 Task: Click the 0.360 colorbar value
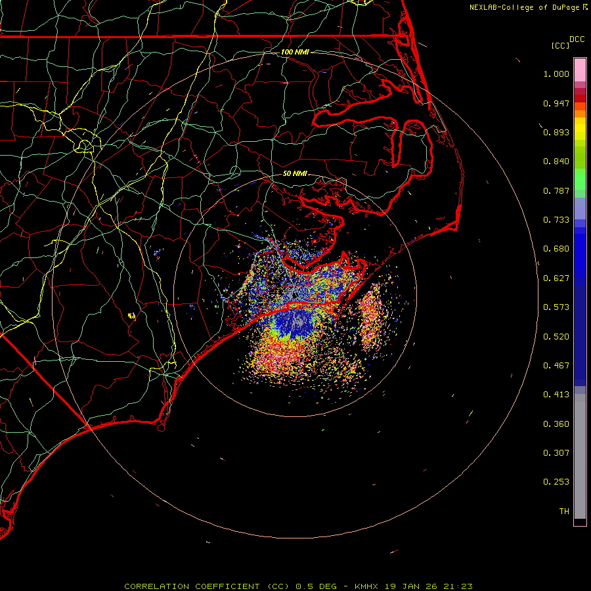pyautogui.click(x=556, y=424)
